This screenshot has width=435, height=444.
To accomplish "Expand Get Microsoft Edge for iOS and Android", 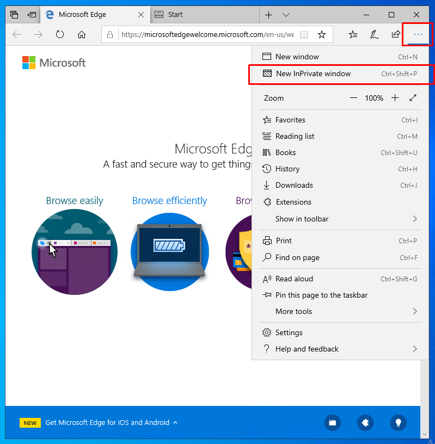I will [x=112, y=422].
